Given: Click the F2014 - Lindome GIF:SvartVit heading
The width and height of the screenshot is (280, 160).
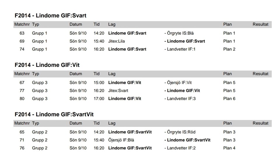Looking at the screenshot, I should (54, 114).
